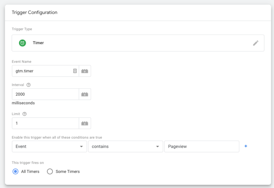Image resolution: width=274 pixels, height=188 pixels.
Task: Open the variable picker beside the Limit field
Action: point(85,123)
